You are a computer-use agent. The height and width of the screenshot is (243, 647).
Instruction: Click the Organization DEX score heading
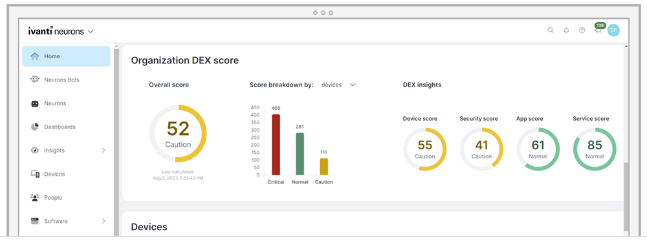tap(184, 61)
